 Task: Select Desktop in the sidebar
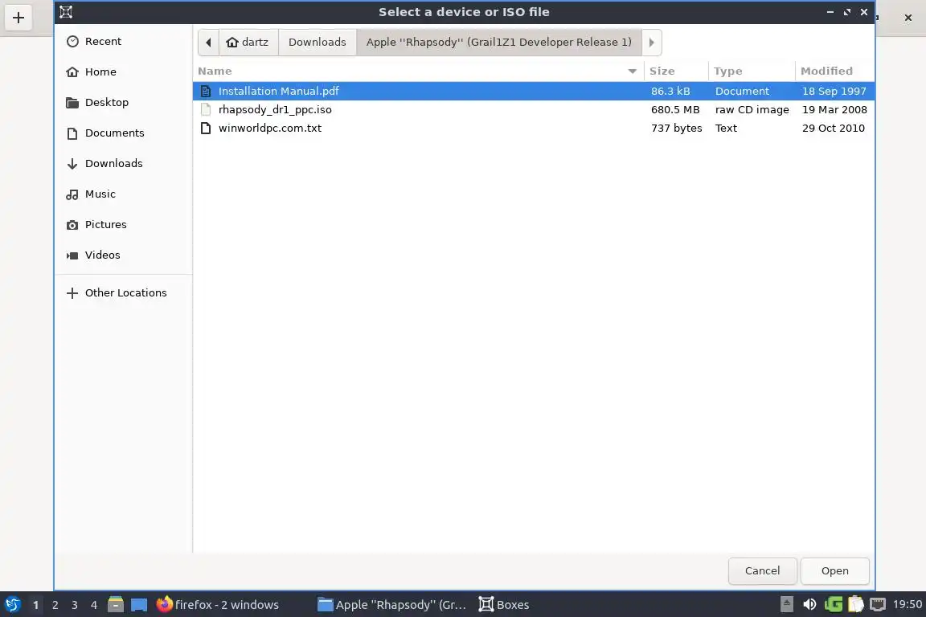[123, 103]
